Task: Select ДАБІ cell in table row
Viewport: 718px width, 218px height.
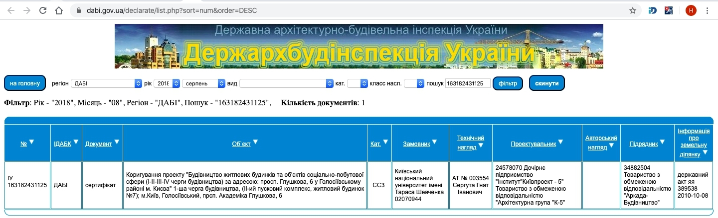Action: [x=66, y=185]
